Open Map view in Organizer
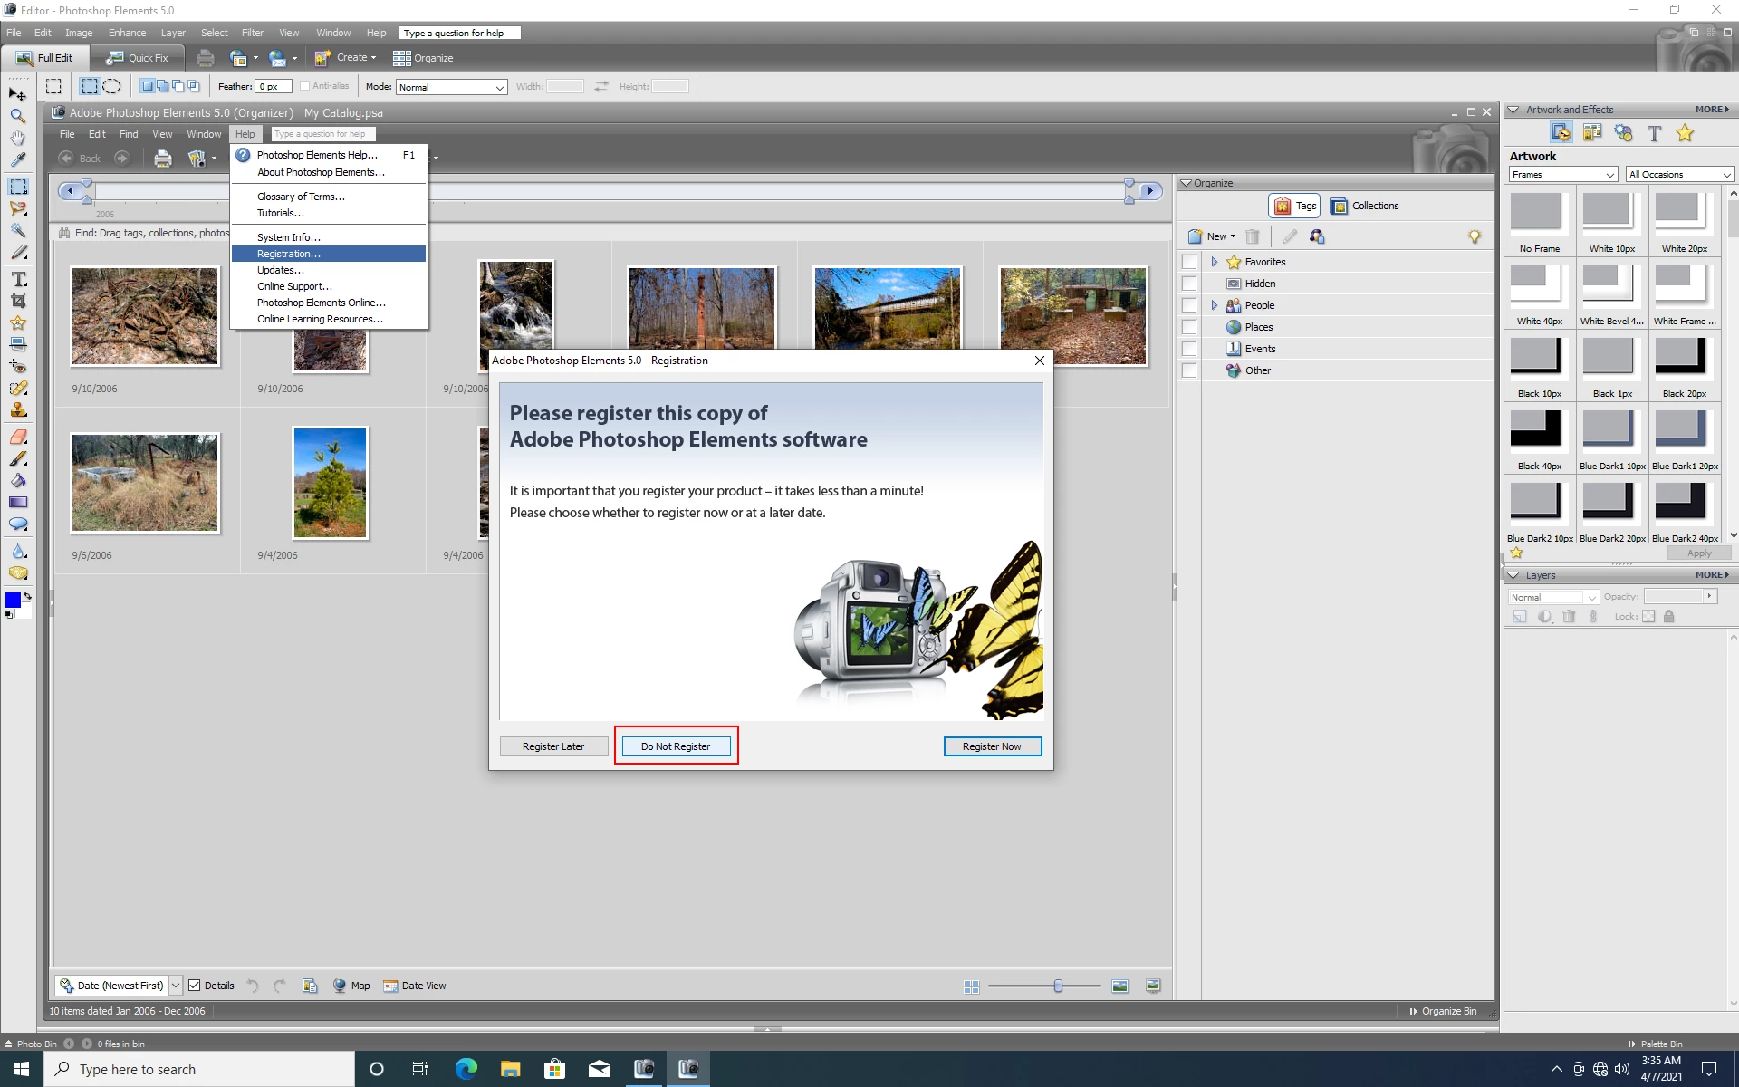This screenshot has height=1087, width=1739. tap(351, 986)
